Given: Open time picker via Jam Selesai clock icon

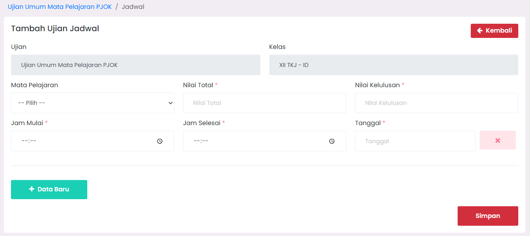Looking at the screenshot, I should 332,141.
